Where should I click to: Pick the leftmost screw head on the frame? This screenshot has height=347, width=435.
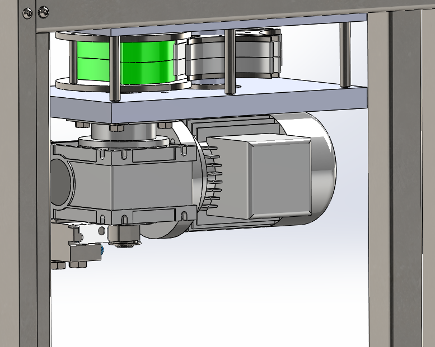point(27,13)
